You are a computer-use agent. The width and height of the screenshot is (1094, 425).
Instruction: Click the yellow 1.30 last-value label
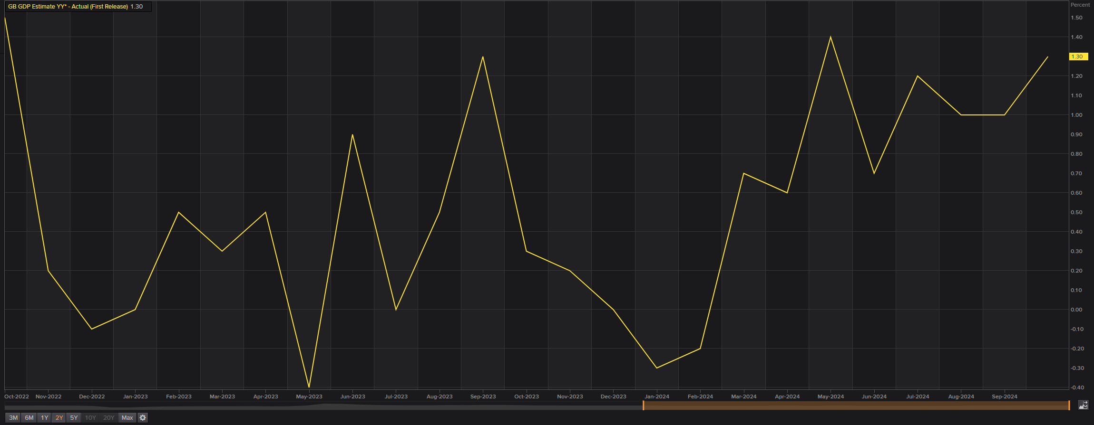pos(1077,57)
